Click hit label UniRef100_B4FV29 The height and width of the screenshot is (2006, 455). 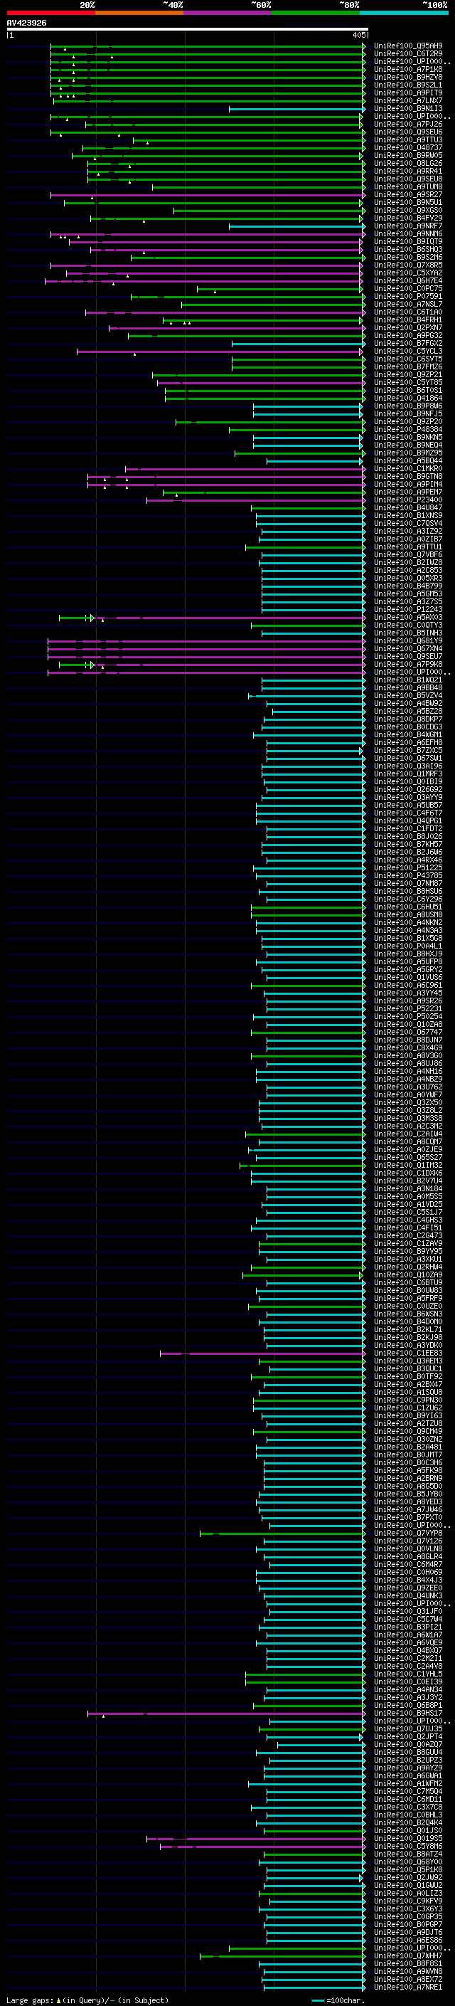[x=408, y=218]
